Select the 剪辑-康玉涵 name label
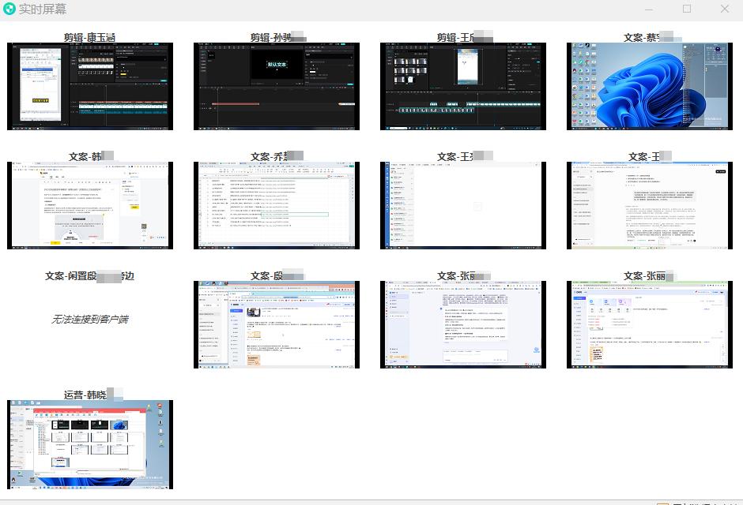This screenshot has width=743, height=505. [x=89, y=37]
